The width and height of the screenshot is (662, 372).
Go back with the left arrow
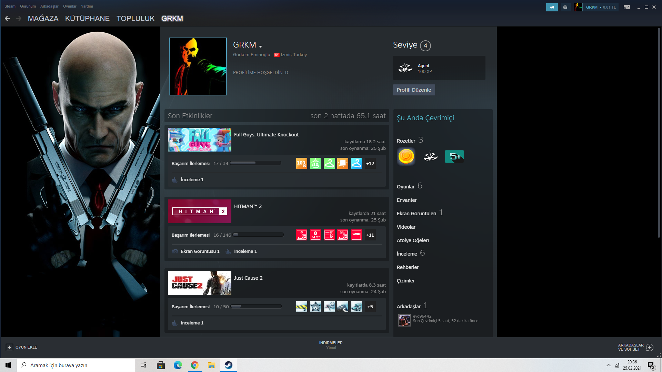point(7,19)
